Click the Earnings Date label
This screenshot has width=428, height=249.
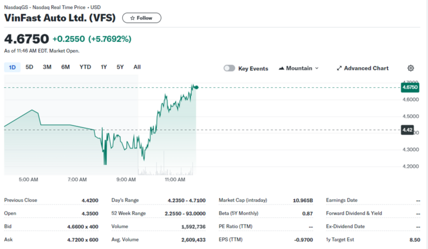point(341,200)
